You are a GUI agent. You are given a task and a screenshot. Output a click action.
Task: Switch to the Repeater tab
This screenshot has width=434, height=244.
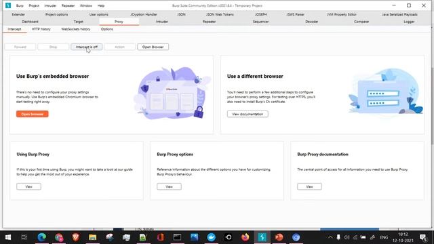pyautogui.click(x=209, y=22)
